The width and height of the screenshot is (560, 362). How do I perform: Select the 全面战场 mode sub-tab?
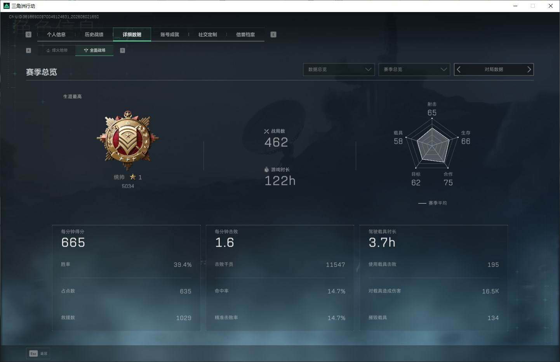(x=94, y=50)
